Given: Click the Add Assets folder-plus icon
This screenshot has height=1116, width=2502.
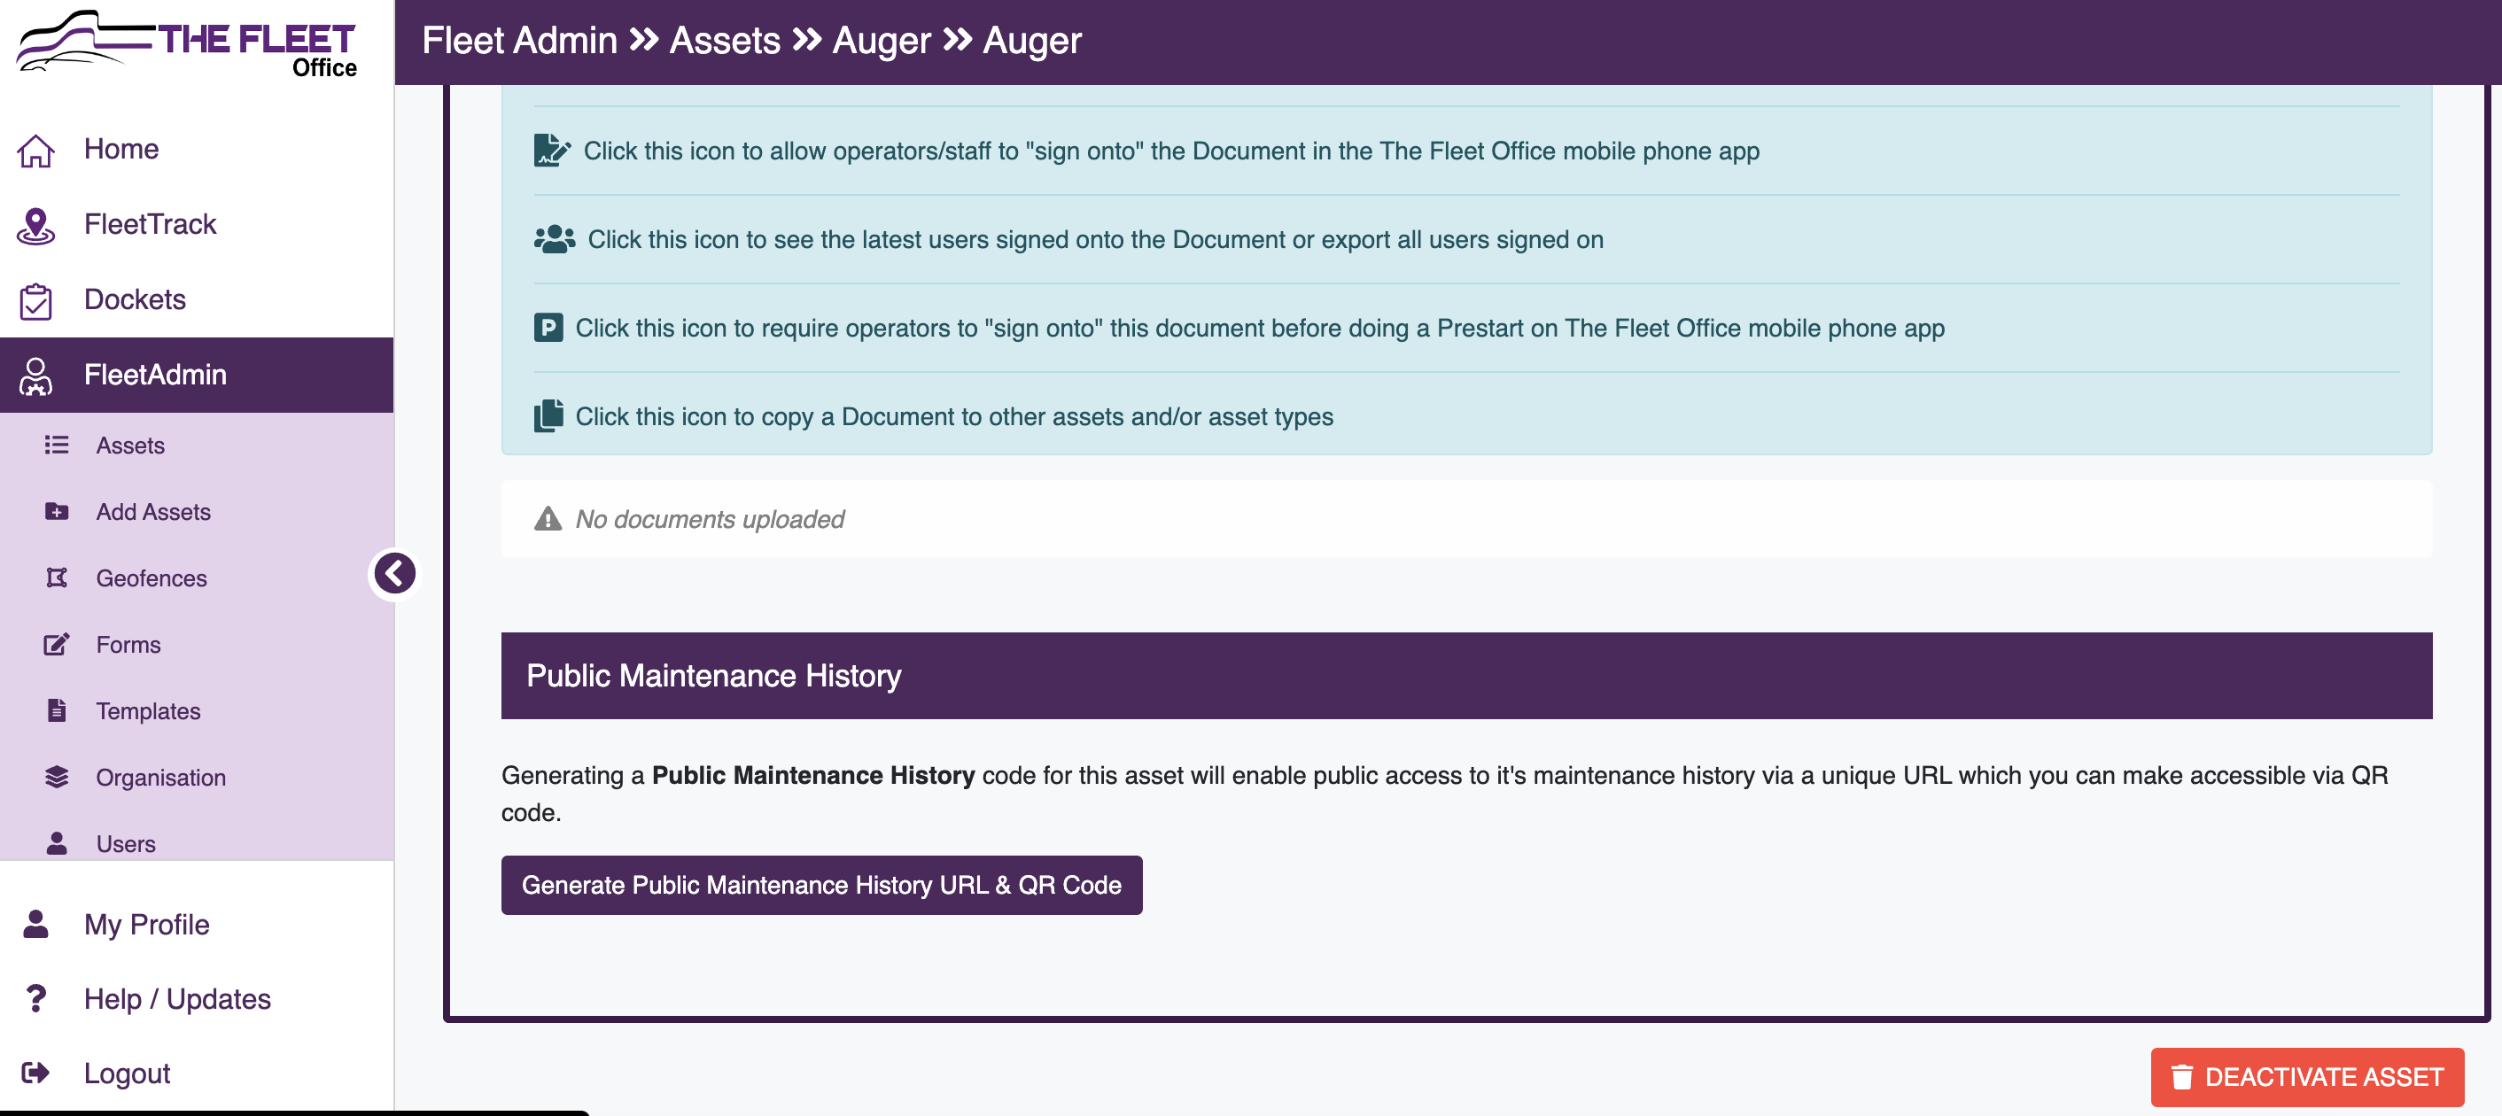Looking at the screenshot, I should pos(57,512).
